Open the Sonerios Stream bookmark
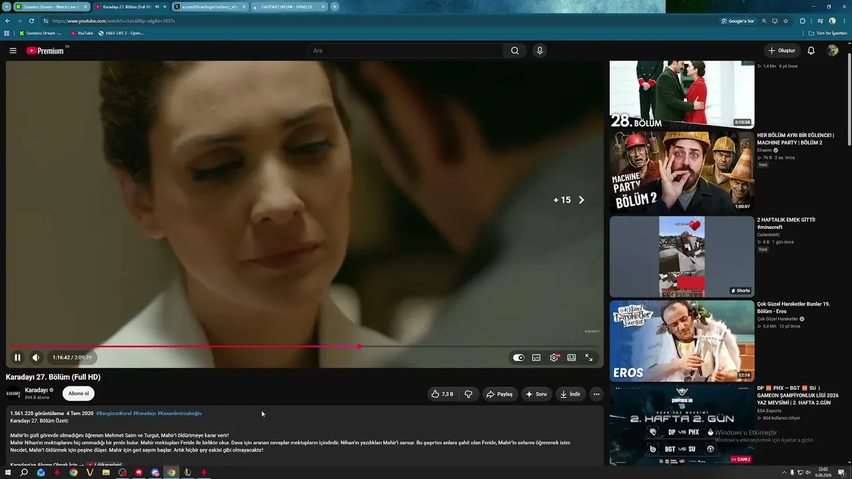Image resolution: width=852 pixels, height=479 pixels. pyautogui.click(x=41, y=33)
